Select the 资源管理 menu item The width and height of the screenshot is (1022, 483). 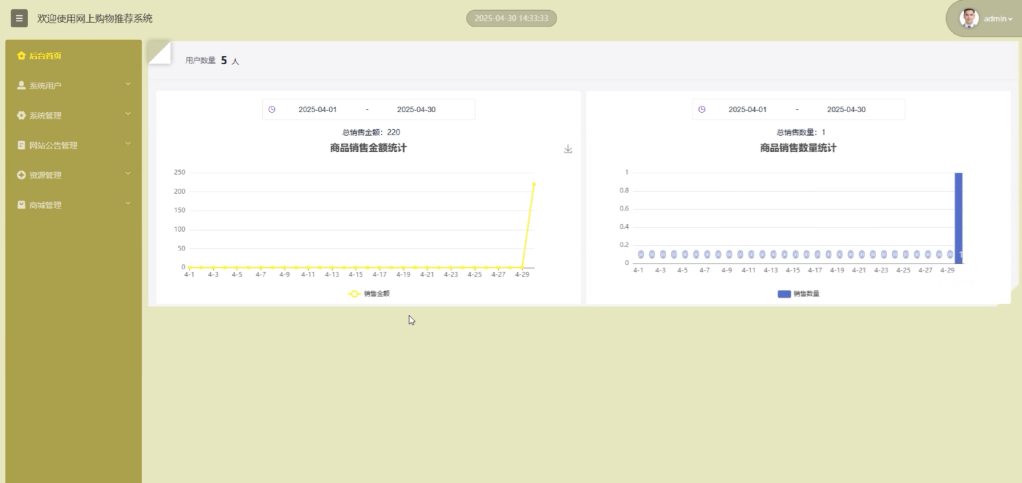click(x=45, y=175)
